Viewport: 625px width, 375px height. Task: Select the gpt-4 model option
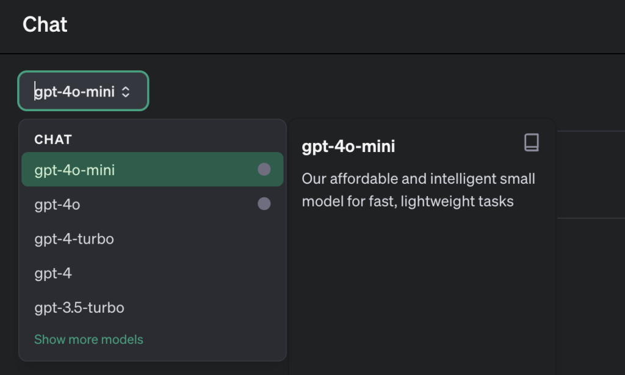152,273
